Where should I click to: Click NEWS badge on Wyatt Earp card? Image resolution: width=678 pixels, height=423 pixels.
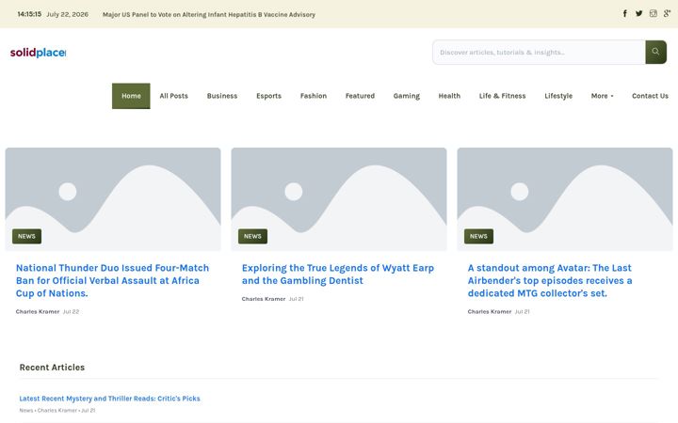coord(252,236)
